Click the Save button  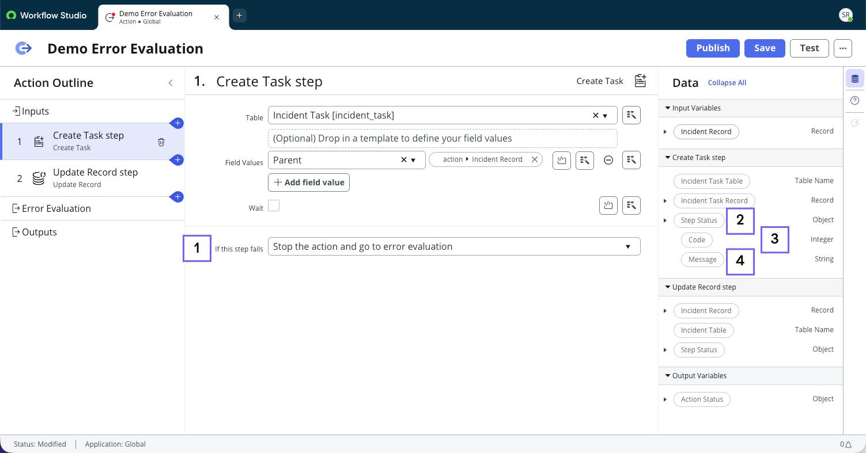[x=765, y=48]
